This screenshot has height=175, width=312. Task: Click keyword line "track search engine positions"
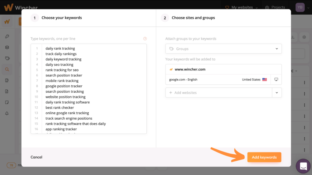69,118
